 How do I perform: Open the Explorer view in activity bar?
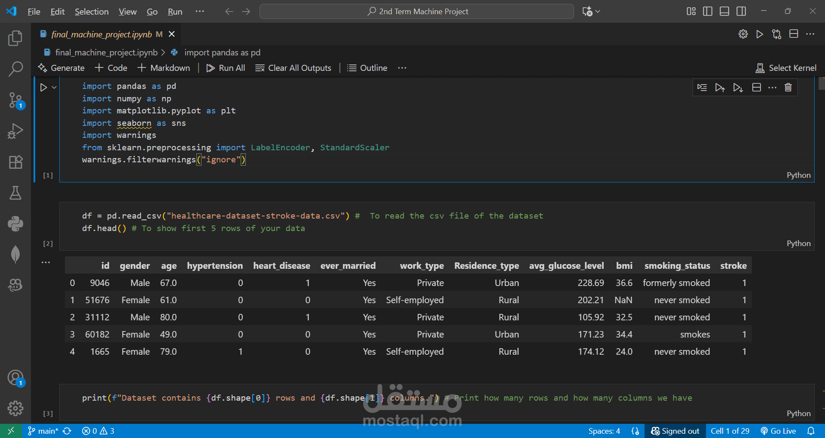[x=15, y=39]
